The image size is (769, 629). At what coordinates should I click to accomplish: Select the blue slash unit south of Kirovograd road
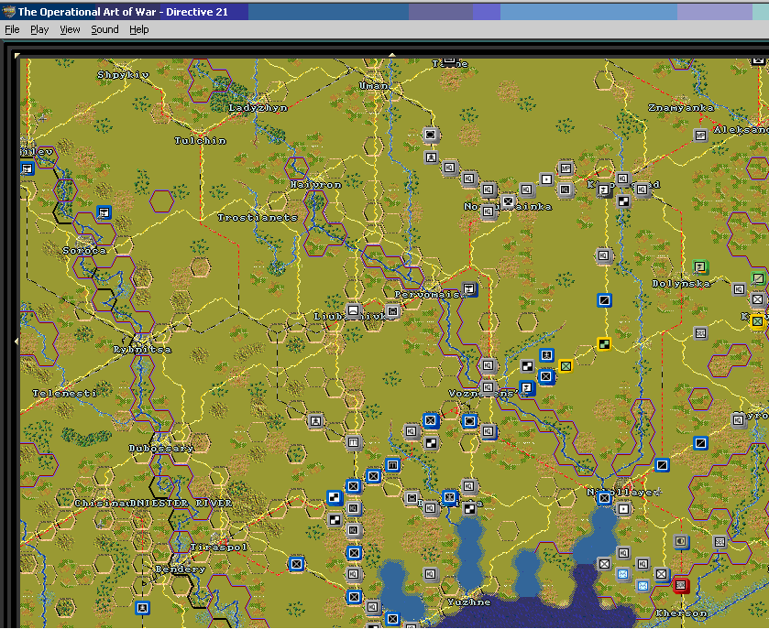click(x=604, y=299)
